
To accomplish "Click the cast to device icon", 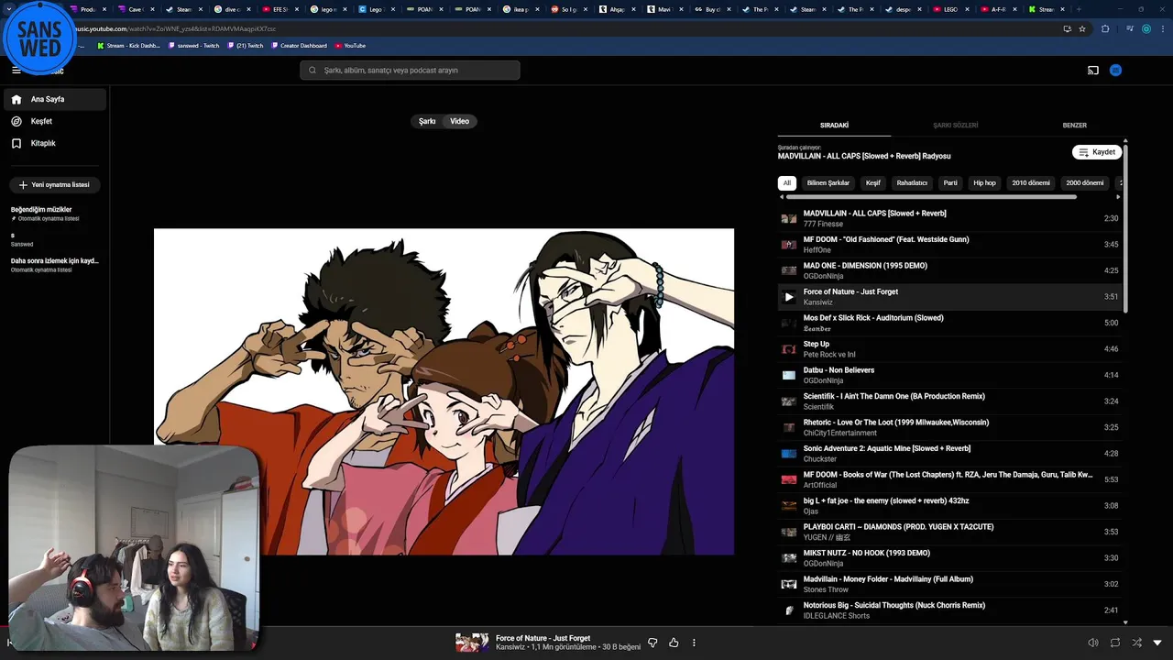I will 1093,70.
